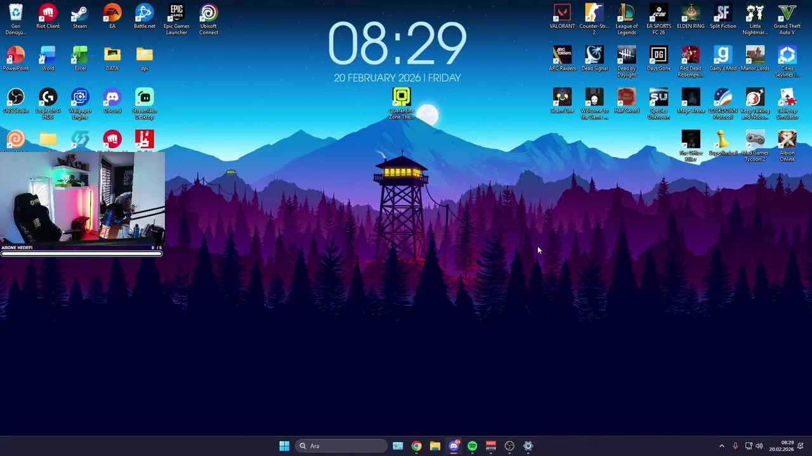812x456 pixels.
Task: Switch to Discord in the taskbar
Action: point(454,446)
